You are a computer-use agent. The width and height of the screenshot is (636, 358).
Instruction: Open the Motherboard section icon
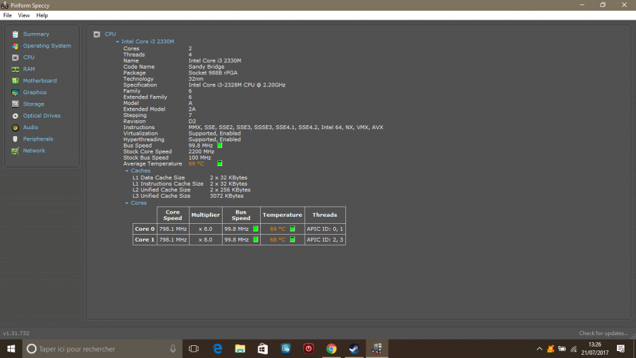pyautogui.click(x=15, y=81)
